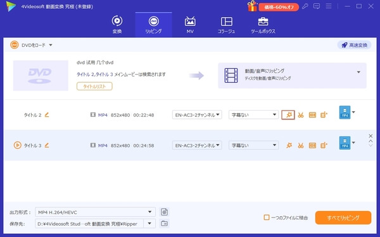Open the リッピング tab

pyautogui.click(x=154, y=25)
